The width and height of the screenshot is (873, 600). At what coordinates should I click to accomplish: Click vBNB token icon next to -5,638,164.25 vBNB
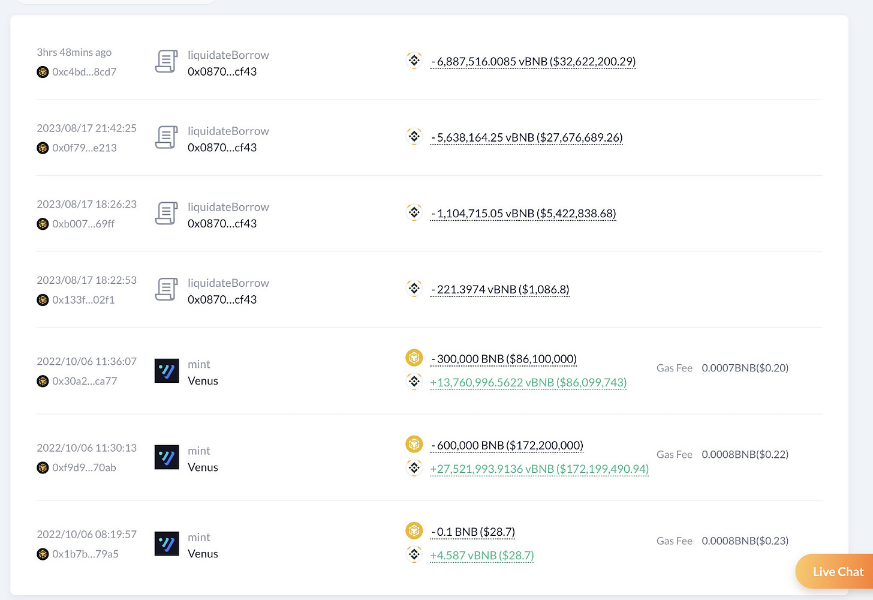(414, 137)
